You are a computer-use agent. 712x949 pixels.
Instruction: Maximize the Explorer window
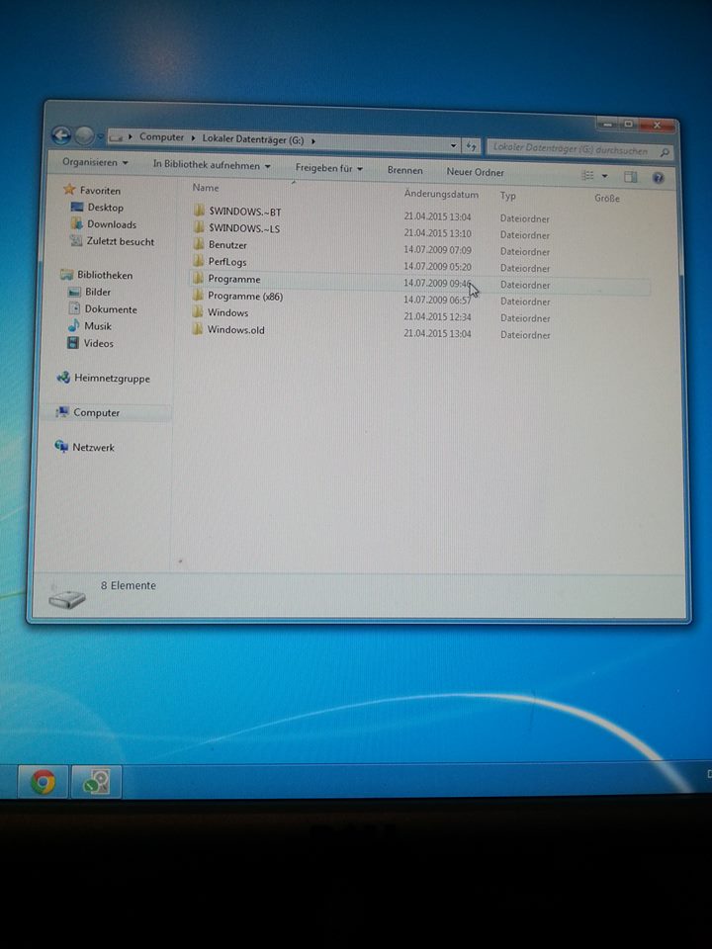(x=629, y=125)
